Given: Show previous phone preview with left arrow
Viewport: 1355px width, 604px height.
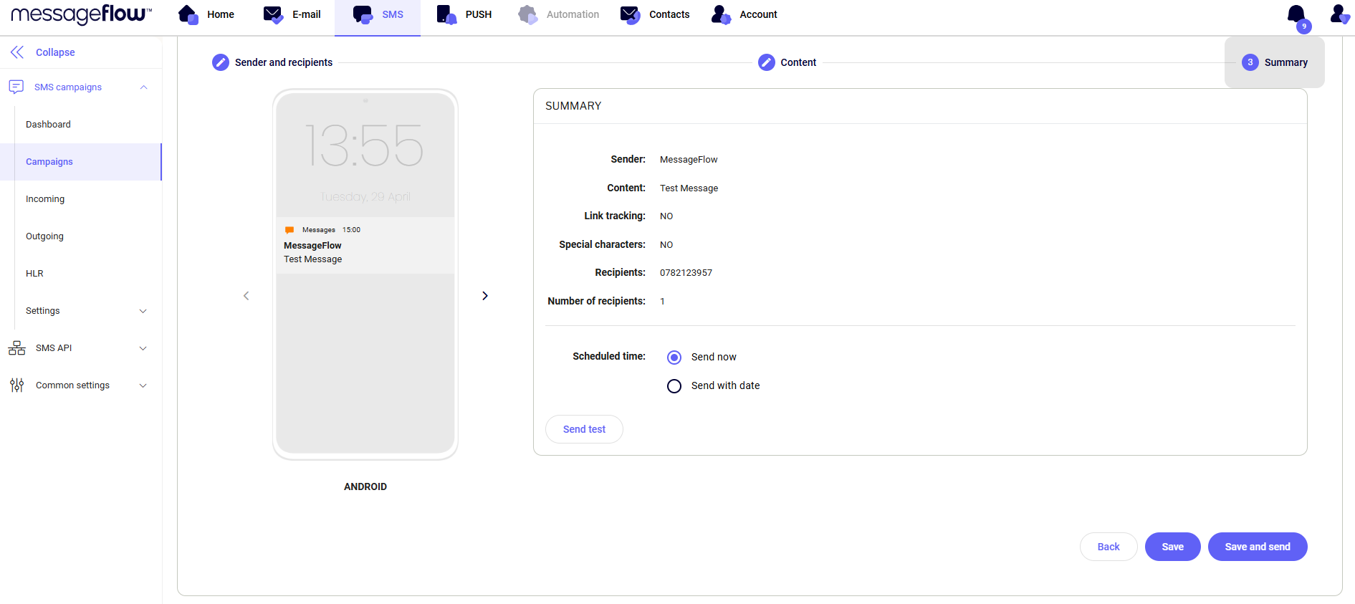Looking at the screenshot, I should coord(246,296).
